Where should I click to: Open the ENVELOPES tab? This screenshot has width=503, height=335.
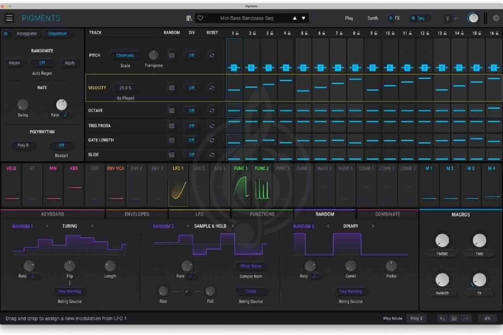point(137,214)
